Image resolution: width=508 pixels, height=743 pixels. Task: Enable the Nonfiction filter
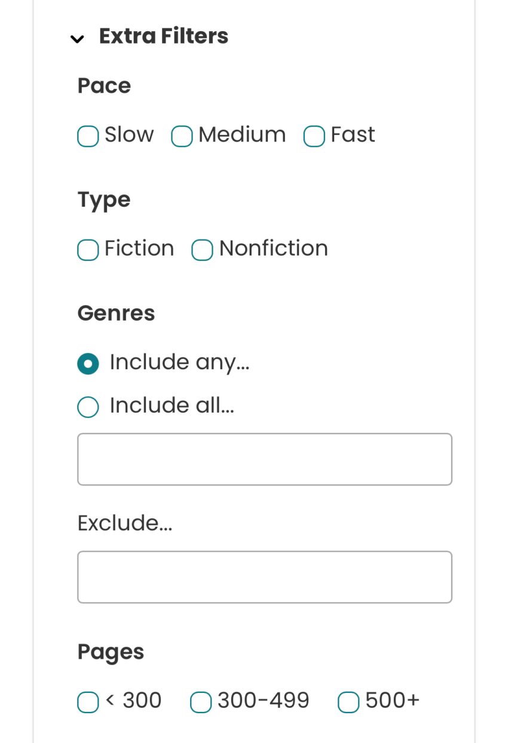point(201,250)
